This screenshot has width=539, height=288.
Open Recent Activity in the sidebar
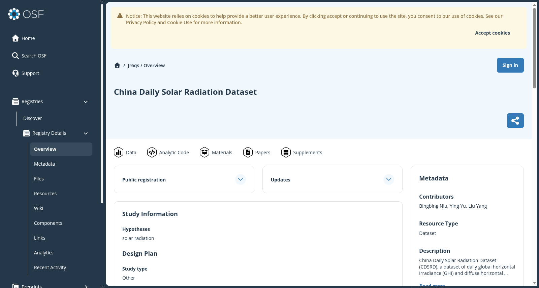click(61, 268)
